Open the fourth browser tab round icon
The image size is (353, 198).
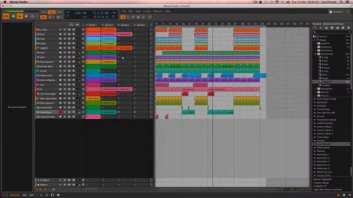click(x=332, y=28)
